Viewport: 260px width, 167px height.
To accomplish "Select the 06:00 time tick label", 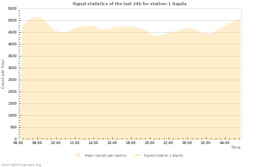I will click(18, 143).
